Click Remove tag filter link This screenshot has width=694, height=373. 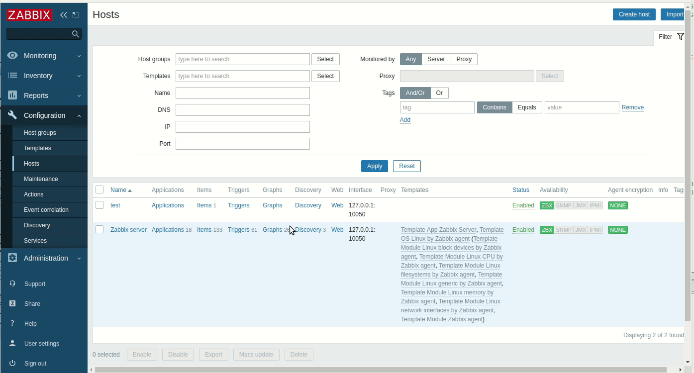point(633,107)
